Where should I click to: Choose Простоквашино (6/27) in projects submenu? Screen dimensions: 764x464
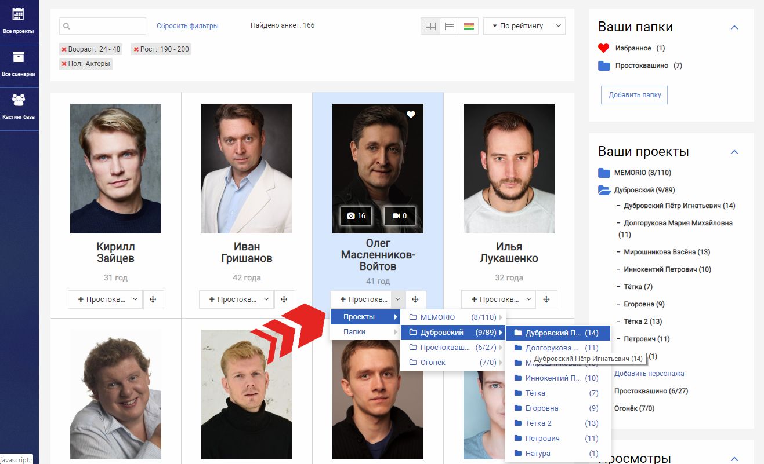tap(453, 348)
